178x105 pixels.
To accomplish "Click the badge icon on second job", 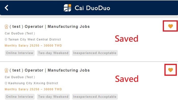I will (x=6, y=70).
